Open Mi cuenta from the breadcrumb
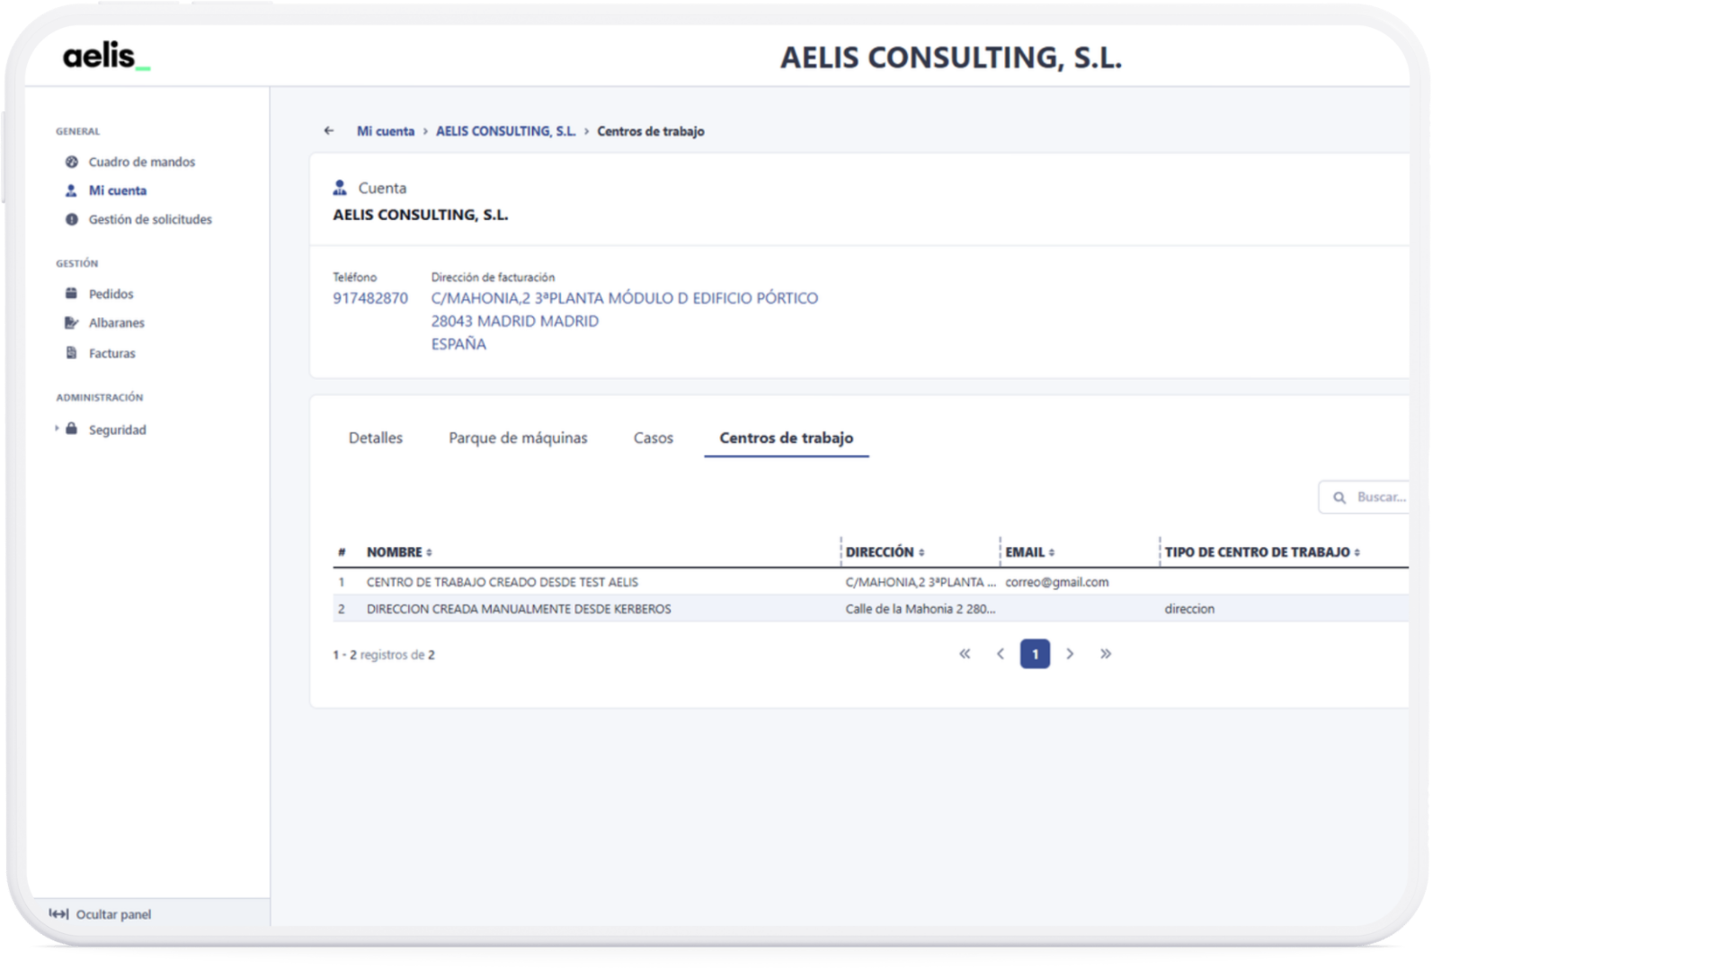This screenshot has width=1726, height=970. click(385, 131)
